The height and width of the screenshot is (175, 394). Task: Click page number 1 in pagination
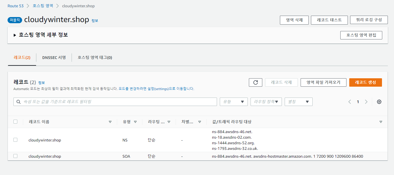pos(358,102)
